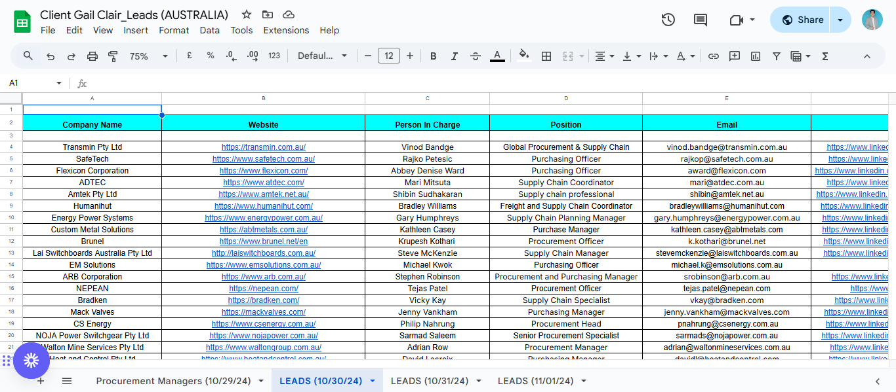This screenshot has width=896, height=392.
Task: Undo the last action
Action: click(x=50, y=56)
